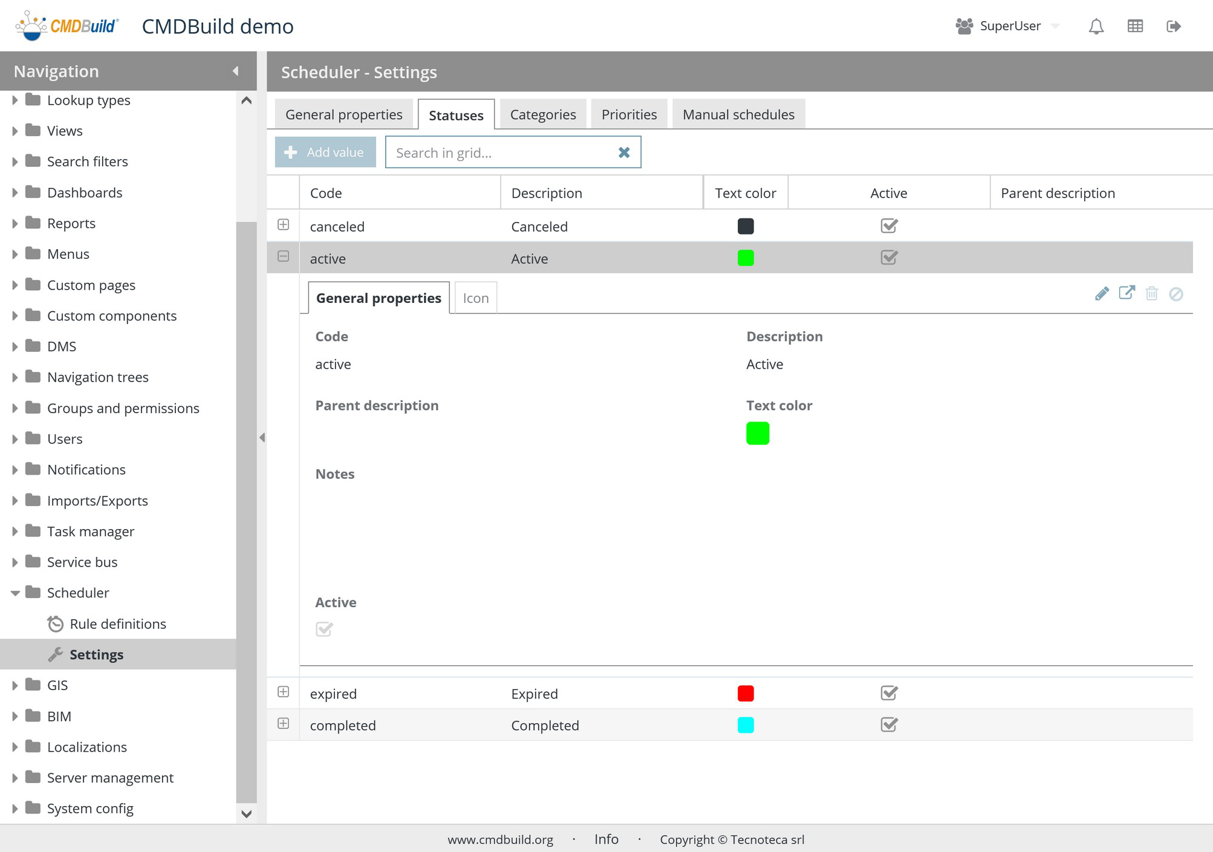
Task: Toggle Active checkbox in expired row
Action: (x=889, y=693)
